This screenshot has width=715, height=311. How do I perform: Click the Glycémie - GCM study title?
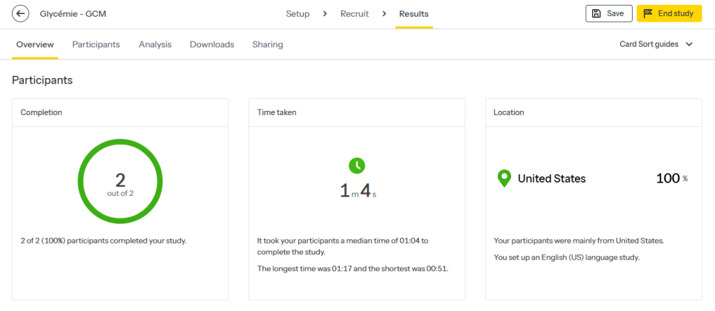coord(68,14)
